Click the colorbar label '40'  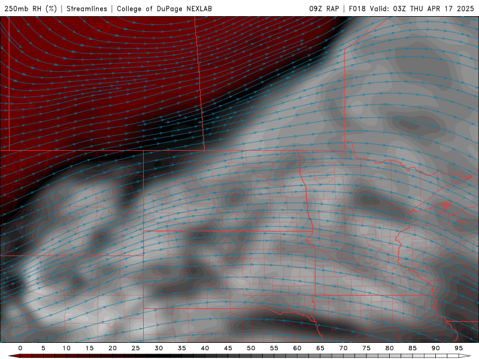(x=205, y=348)
